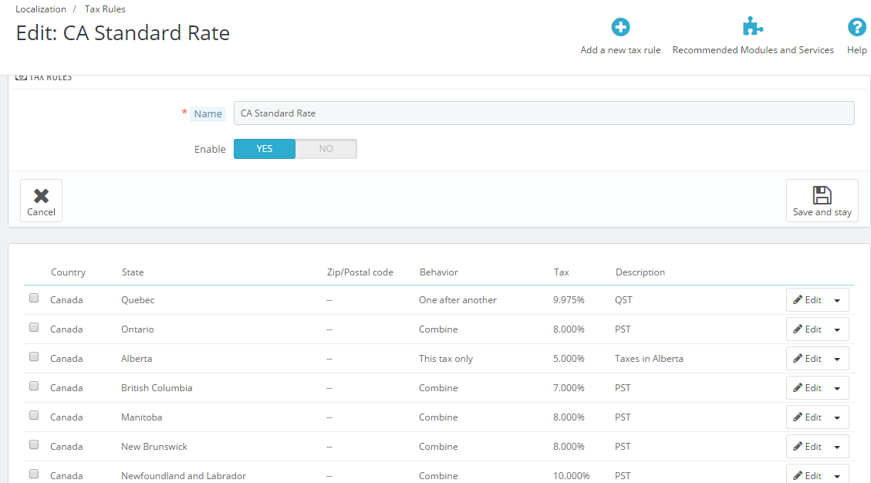871x483 pixels.
Task: Check the Quebec row checkbox
Action: 34,299
